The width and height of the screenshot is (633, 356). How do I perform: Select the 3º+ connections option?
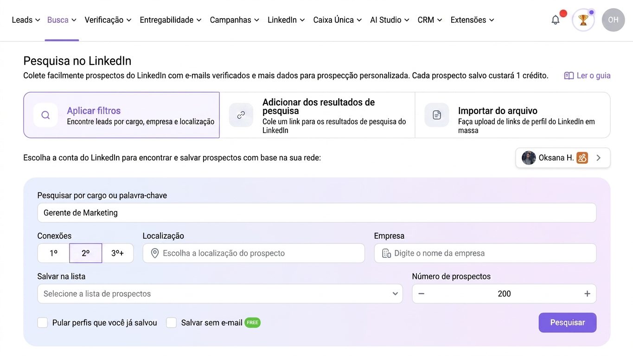117,253
